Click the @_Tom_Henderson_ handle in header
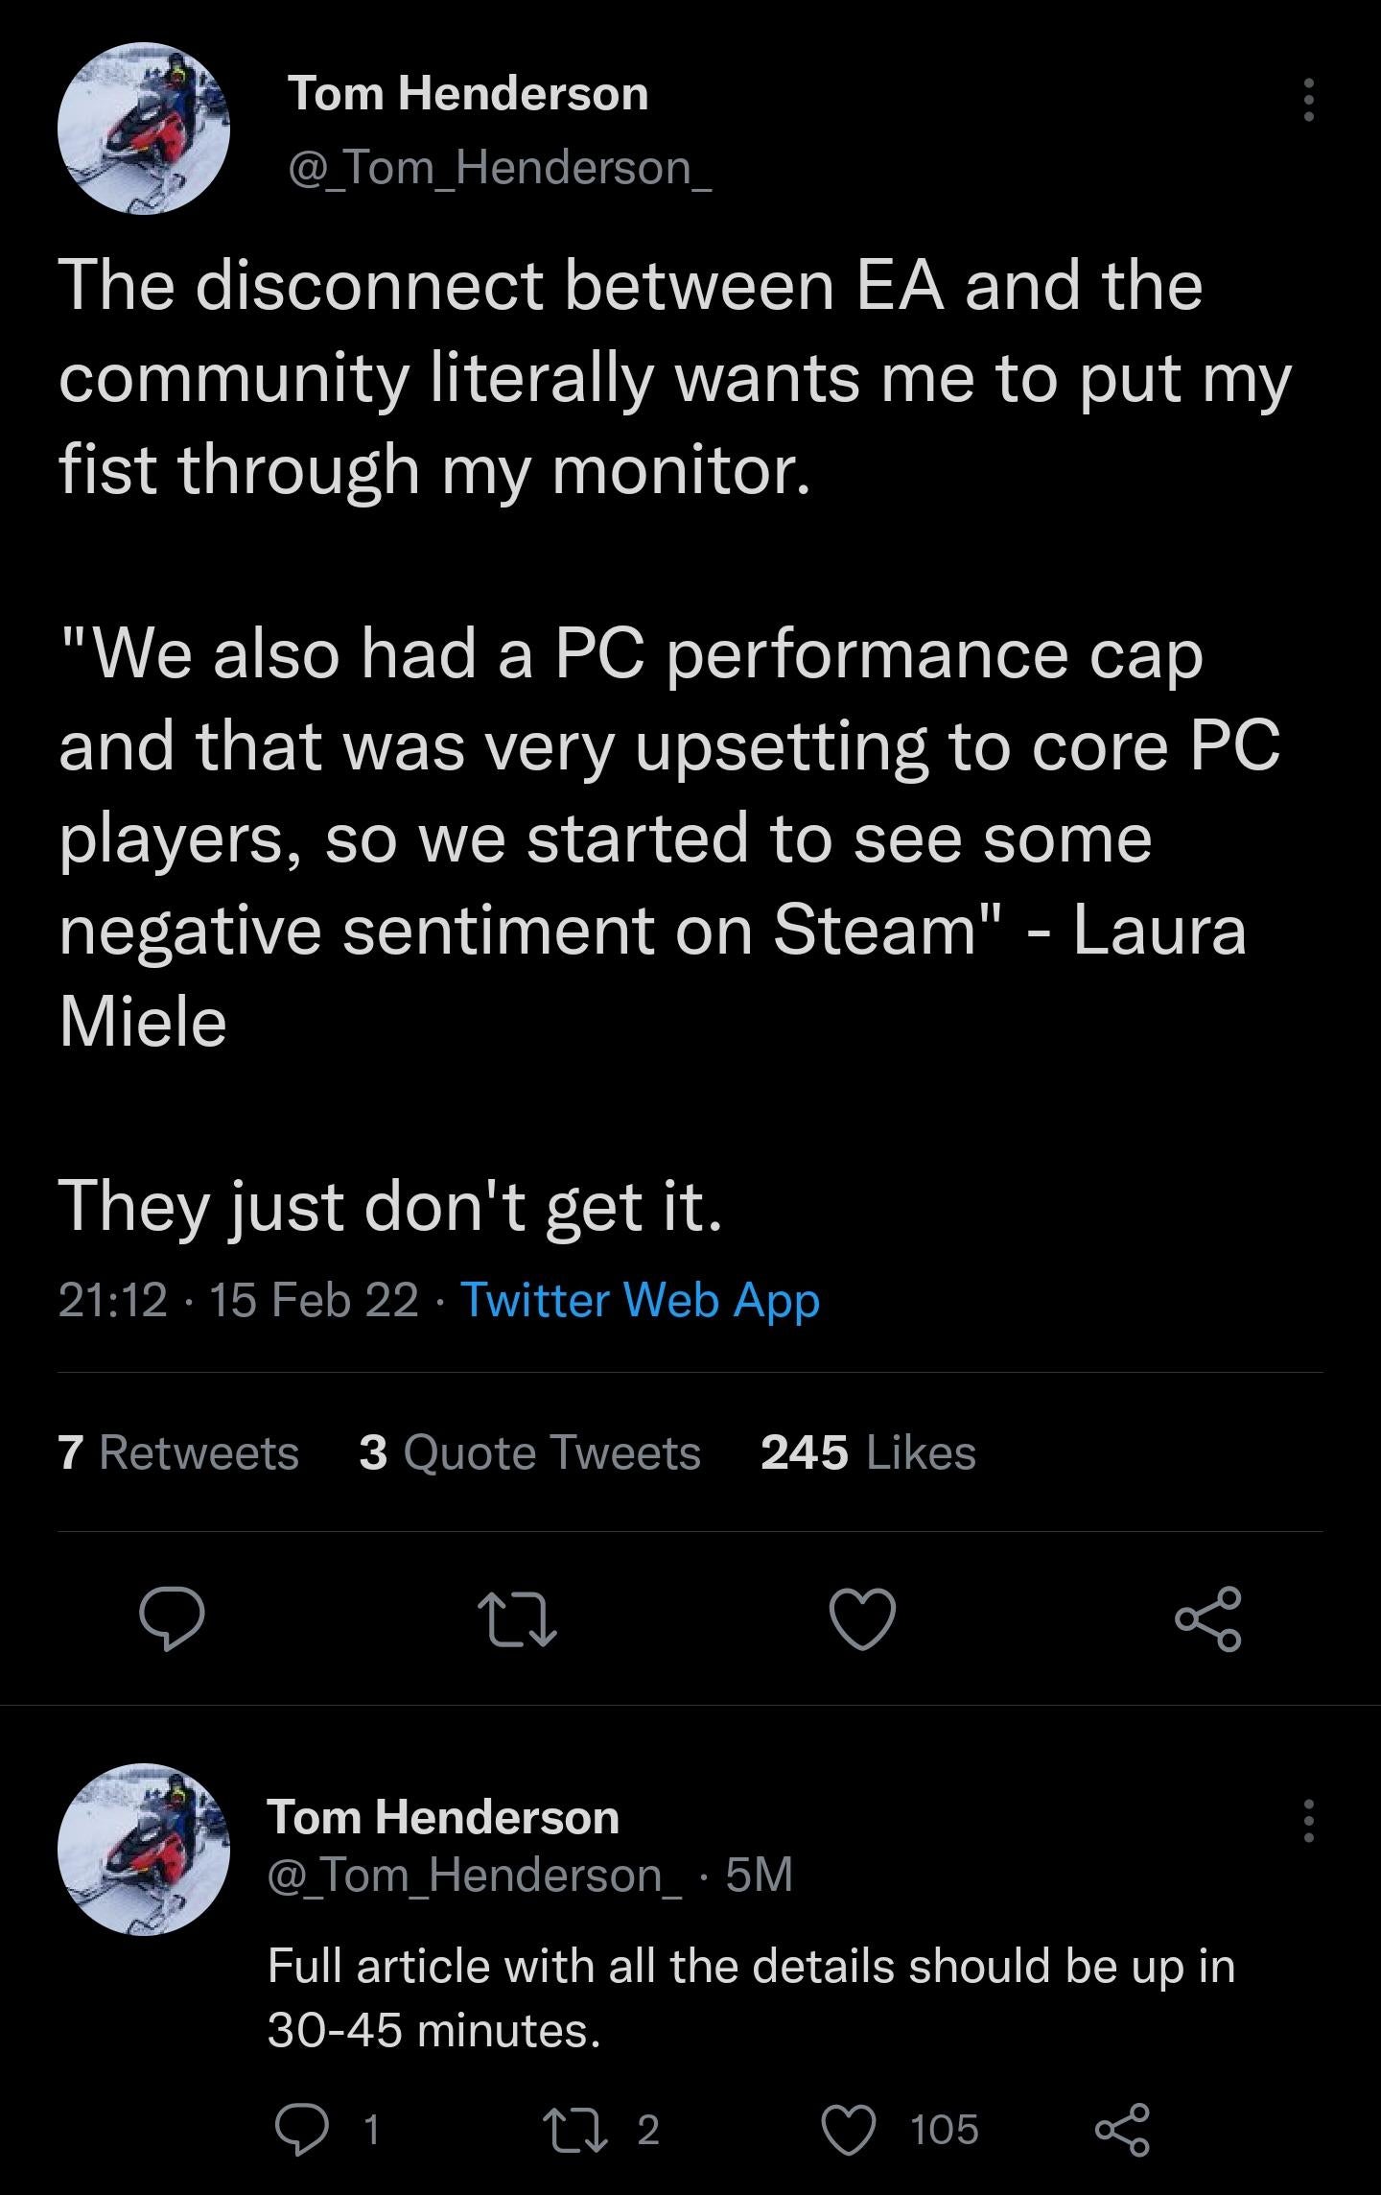 pos(500,168)
